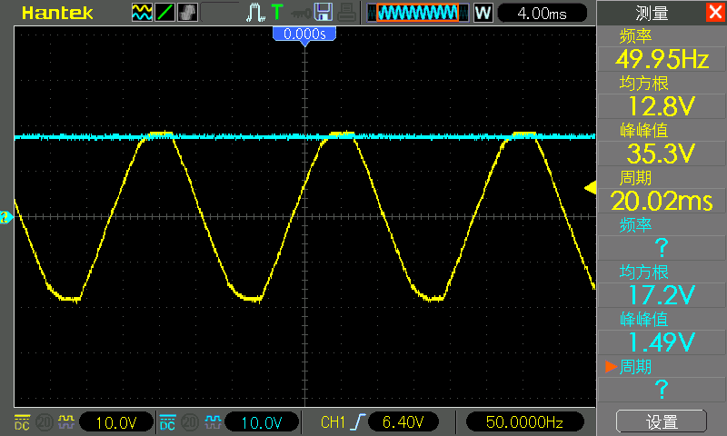This screenshot has height=436, width=727.
Task: Open CH2 10.0V vertical scale setting
Action: [261, 422]
